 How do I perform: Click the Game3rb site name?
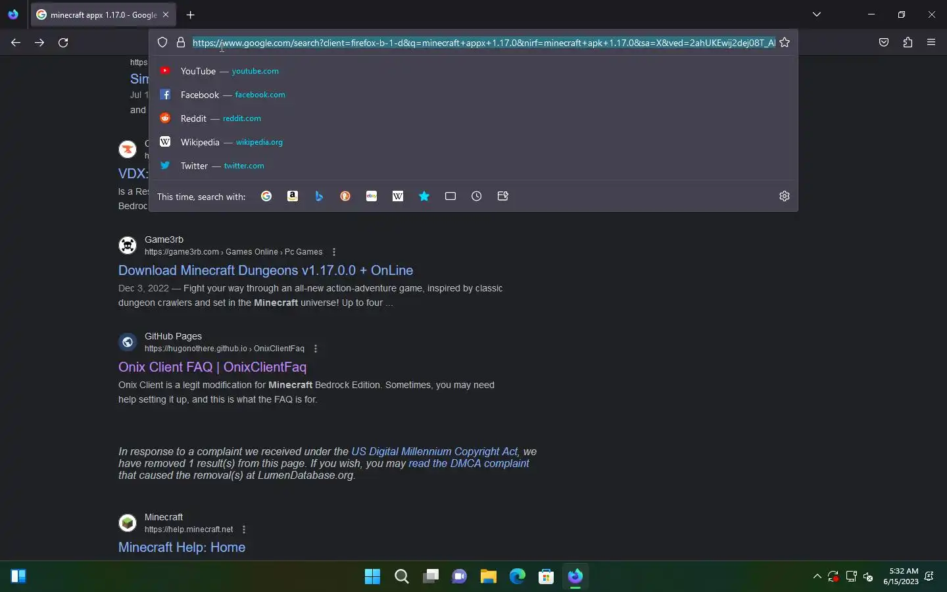(x=164, y=239)
